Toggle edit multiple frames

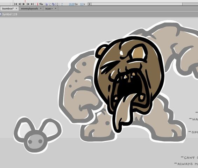53,4
